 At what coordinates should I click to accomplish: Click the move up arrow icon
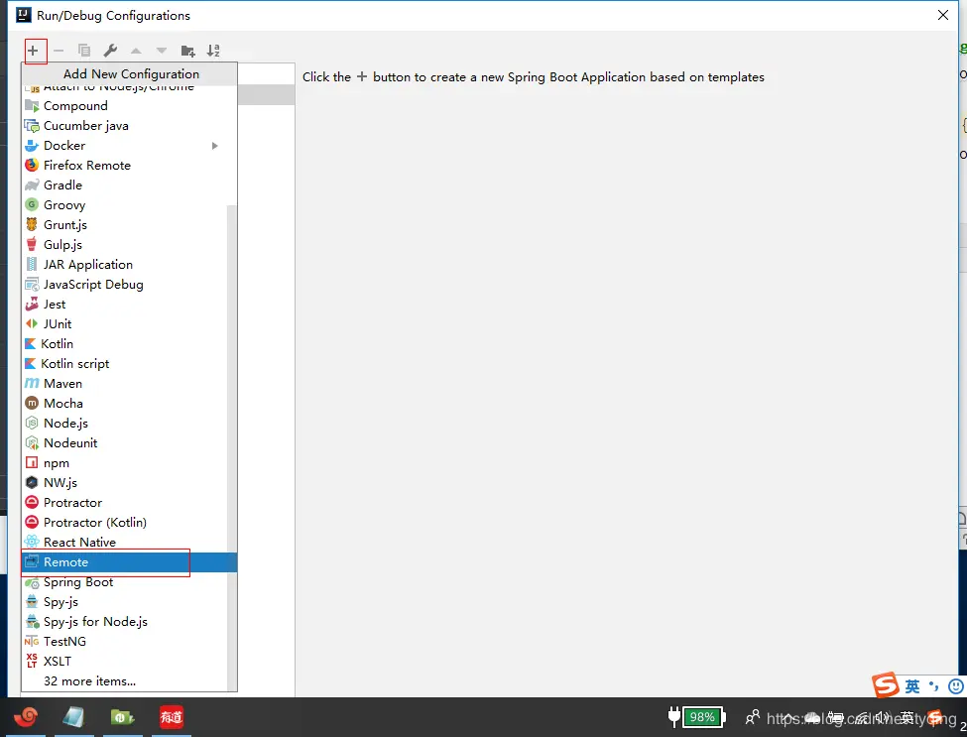(x=136, y=51)
